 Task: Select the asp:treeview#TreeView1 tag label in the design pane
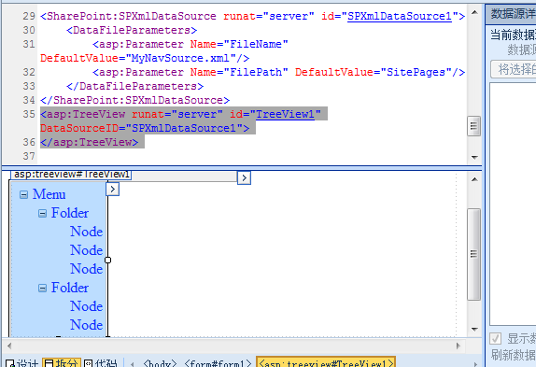(x=71, y=175)
